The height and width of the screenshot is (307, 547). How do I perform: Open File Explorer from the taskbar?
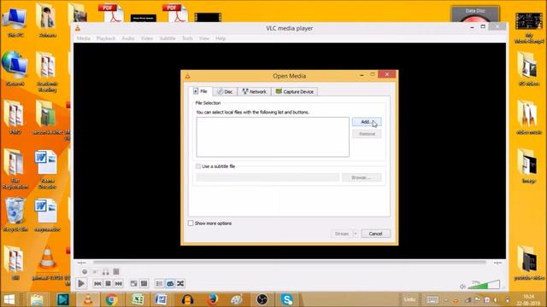pos(36,299)
